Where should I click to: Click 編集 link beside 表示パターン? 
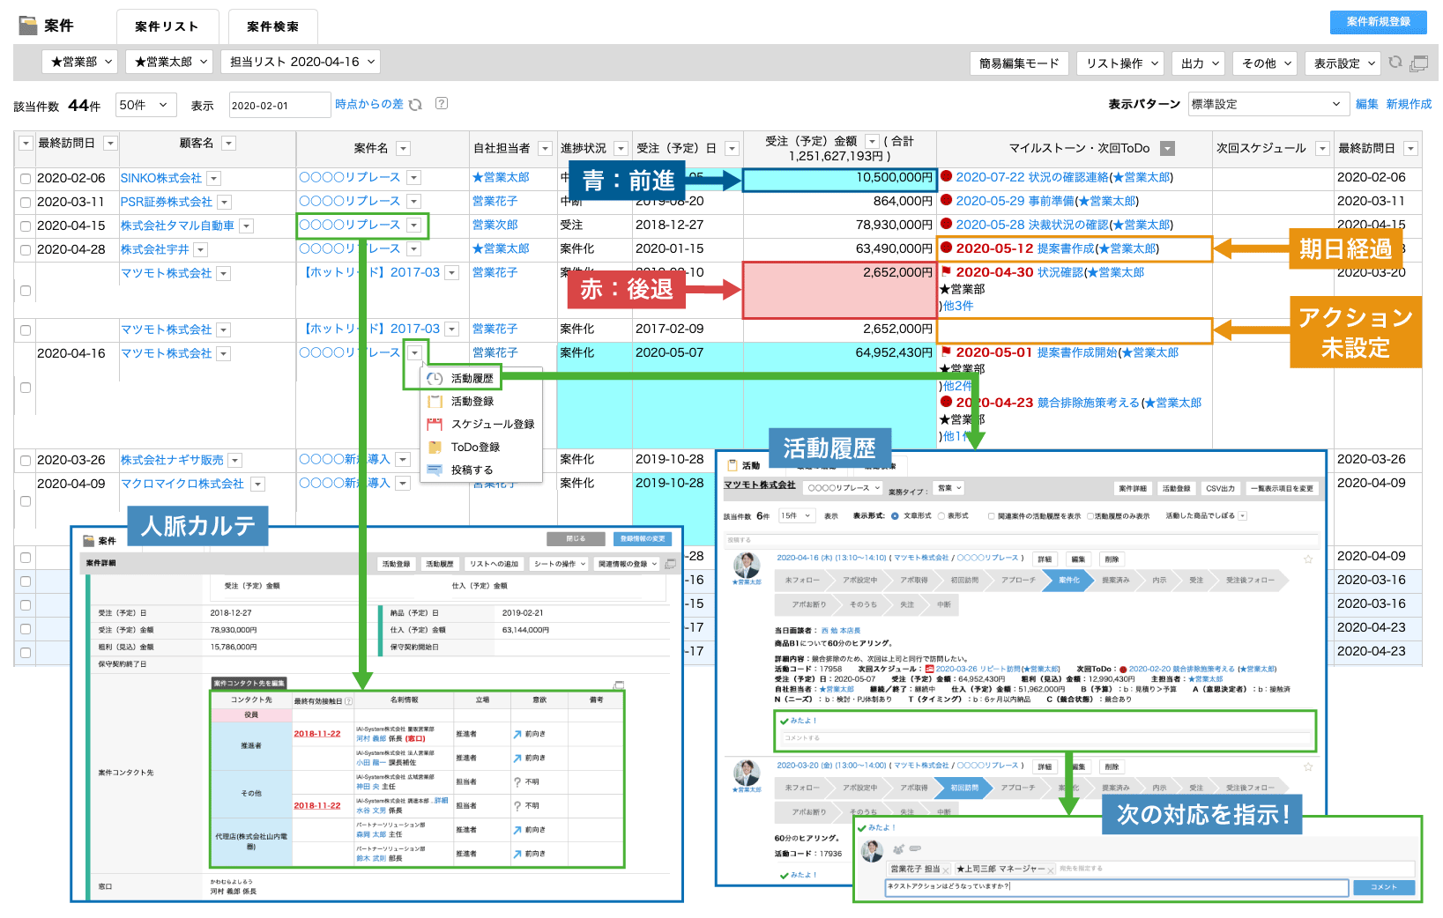(1366, 104)
